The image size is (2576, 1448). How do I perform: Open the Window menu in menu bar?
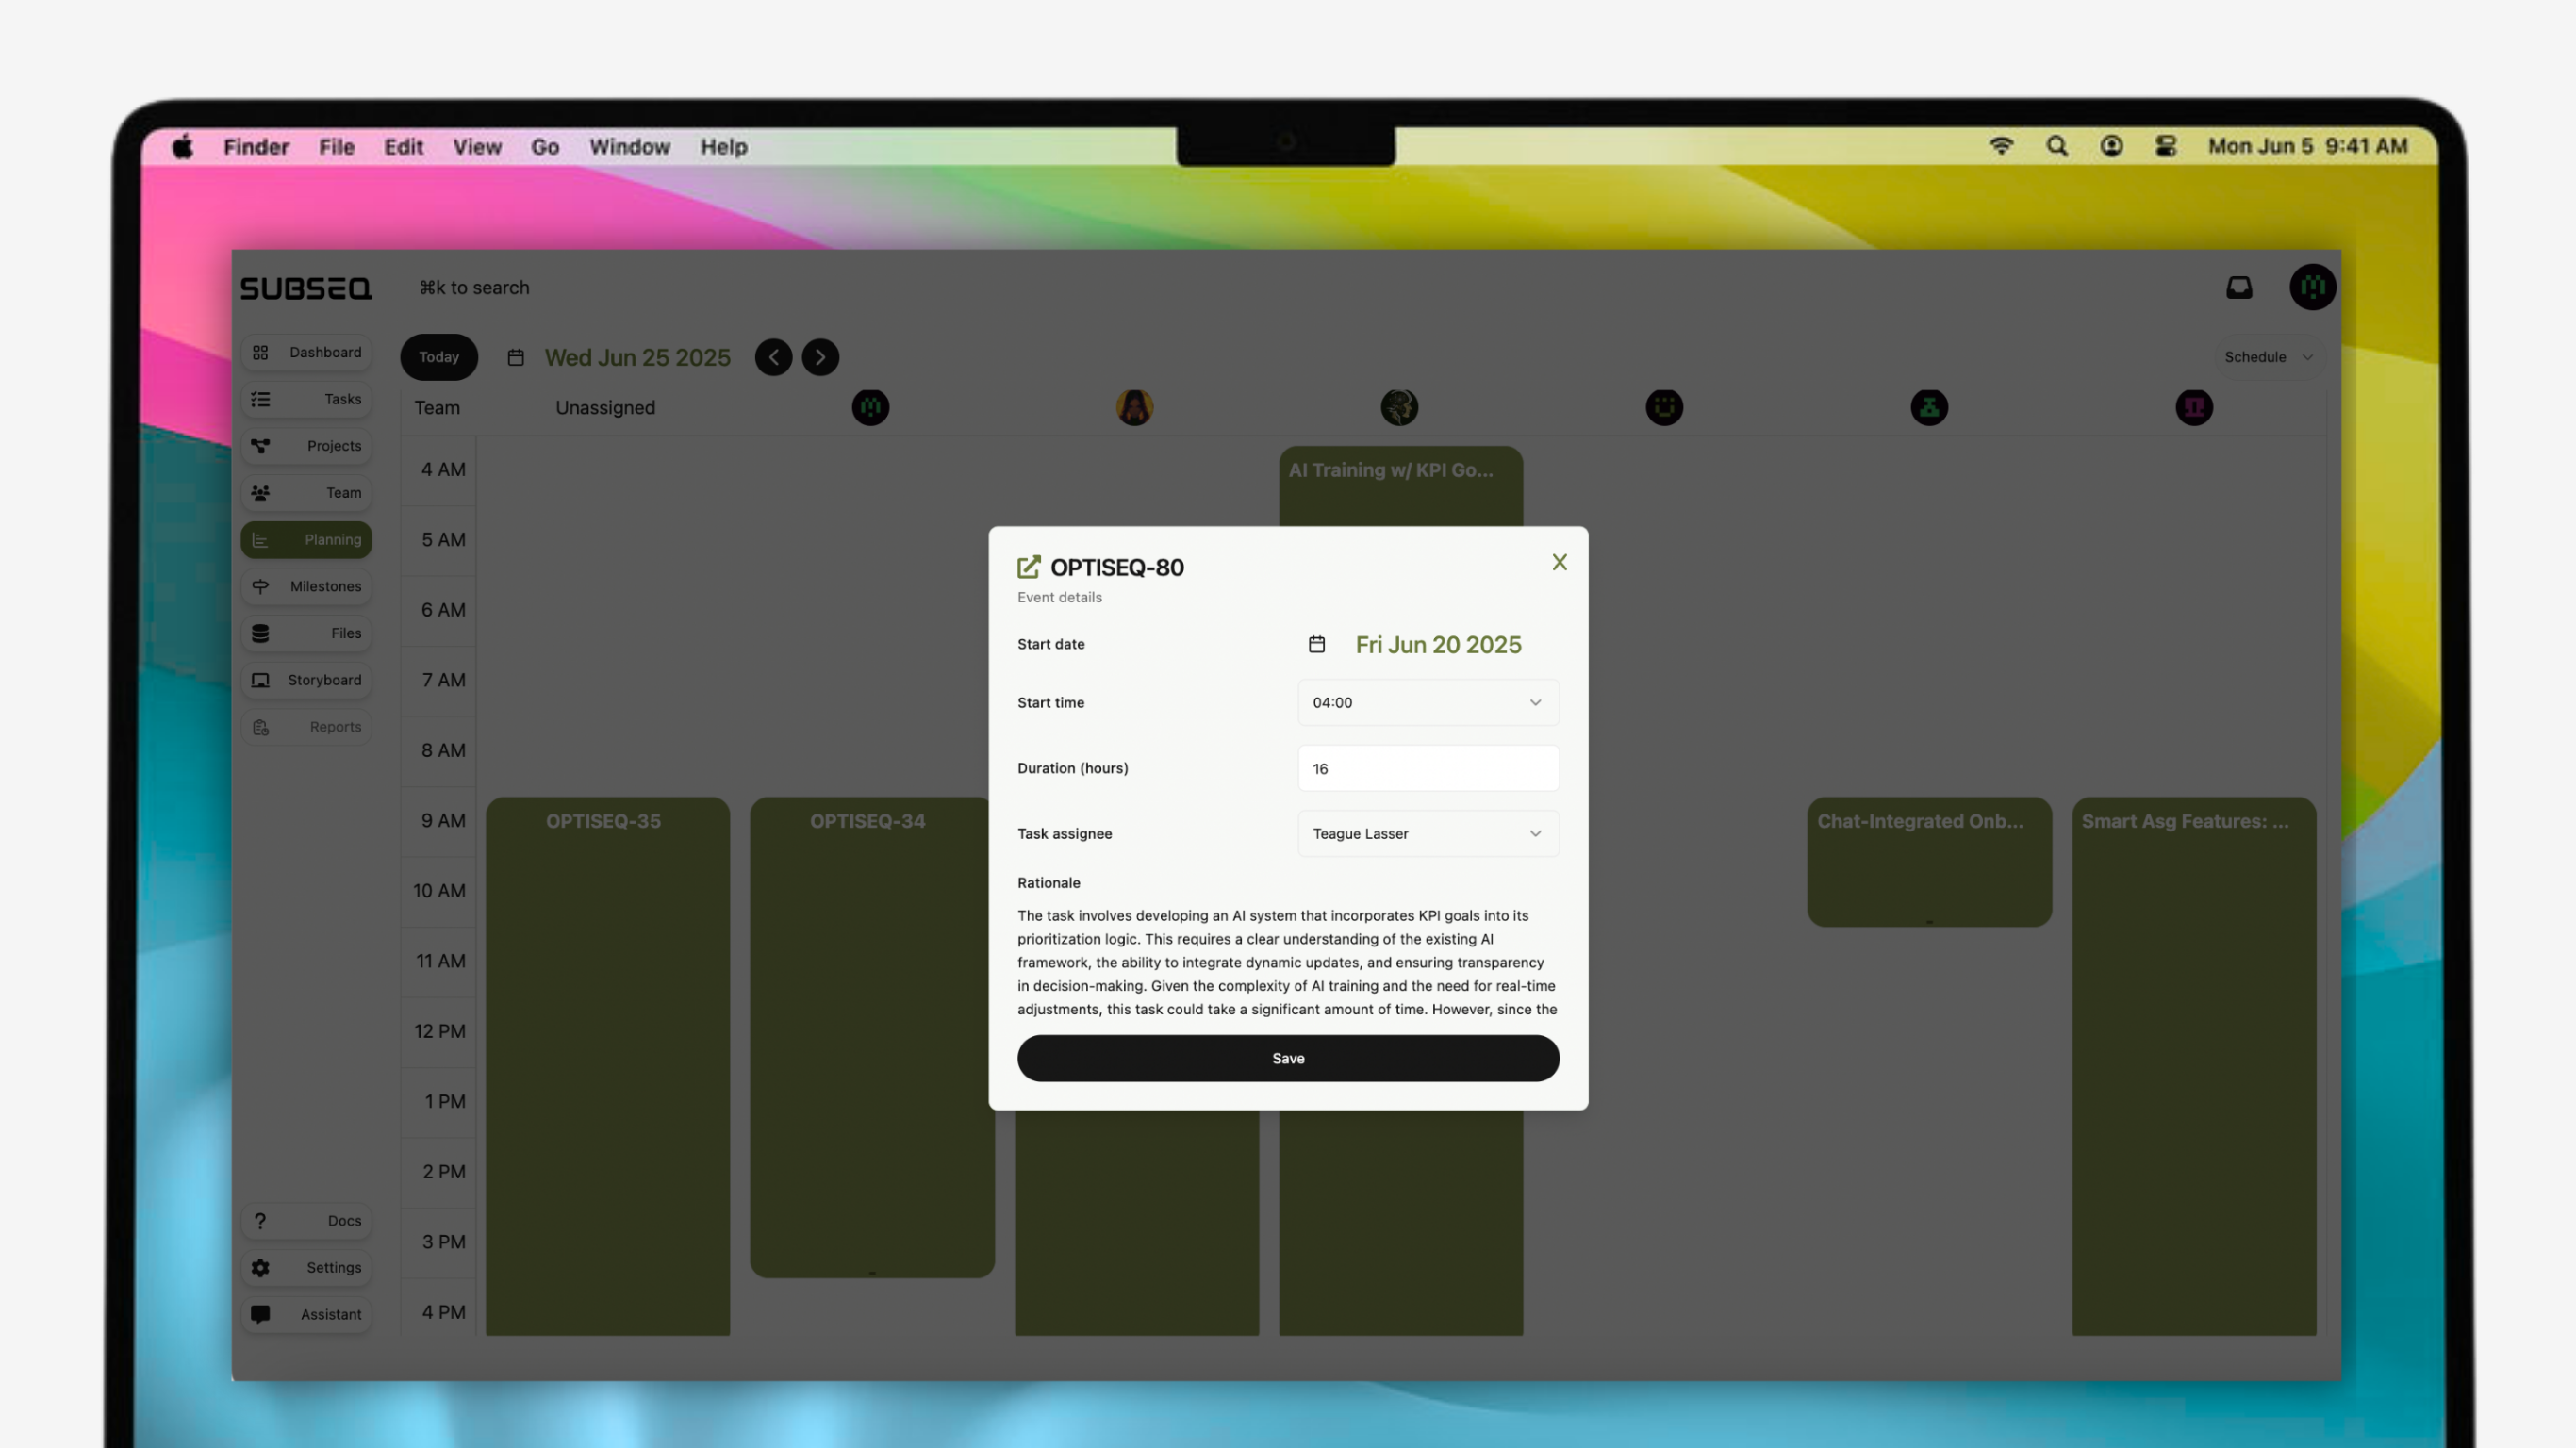(629, 146)
